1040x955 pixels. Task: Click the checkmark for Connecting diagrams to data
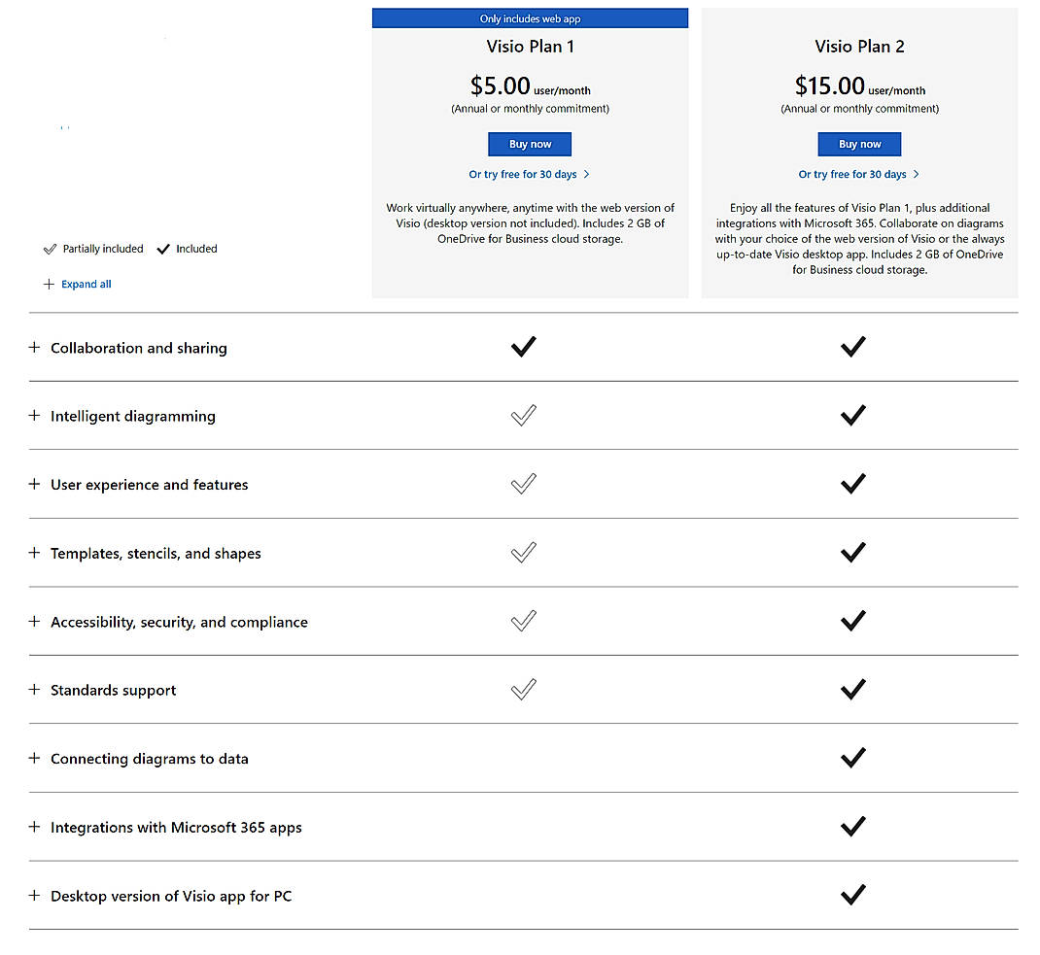(x=852, y=758)
